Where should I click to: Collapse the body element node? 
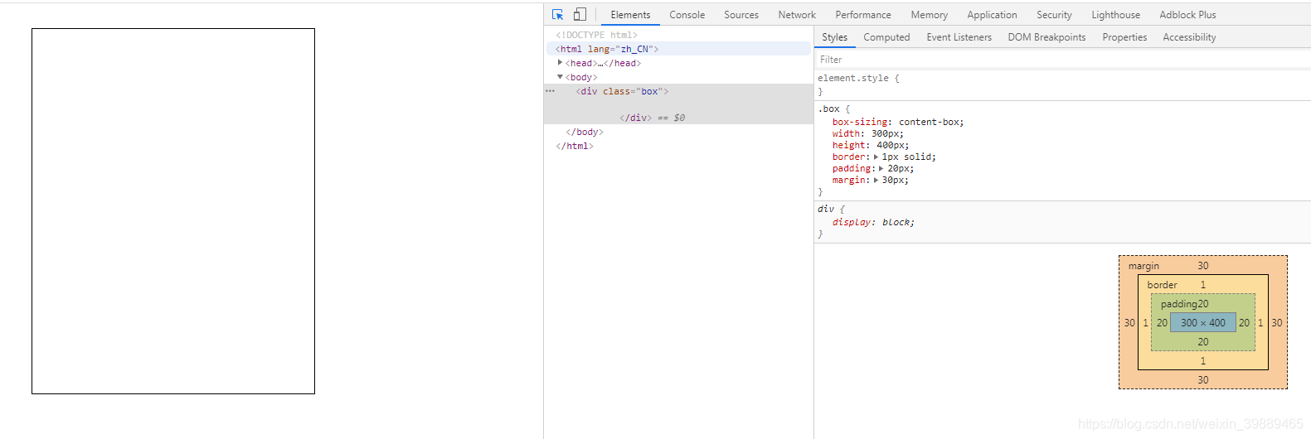pyautogui.click(x=560, y=77)
